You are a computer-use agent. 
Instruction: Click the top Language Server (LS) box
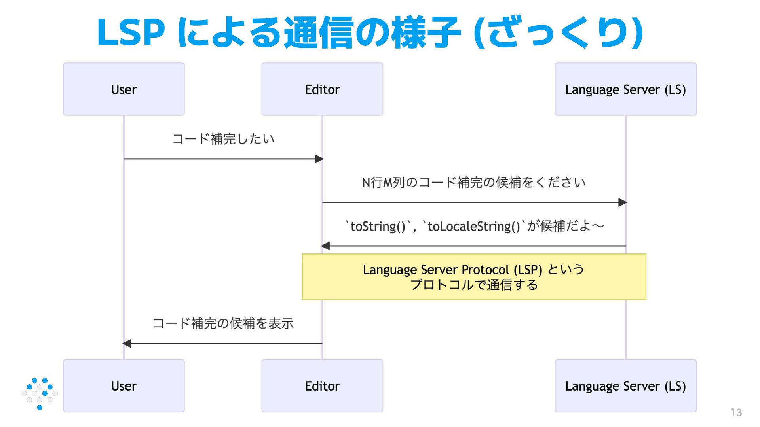click(x=625, y=89)
